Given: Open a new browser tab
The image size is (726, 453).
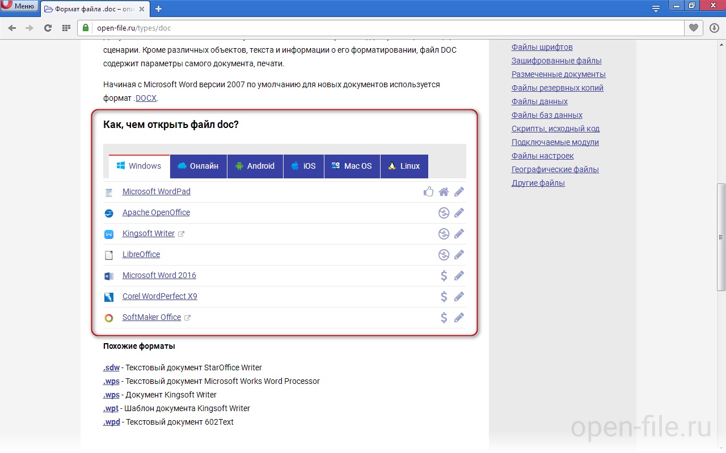Looking at the screenshot, I should coord(158,8).
